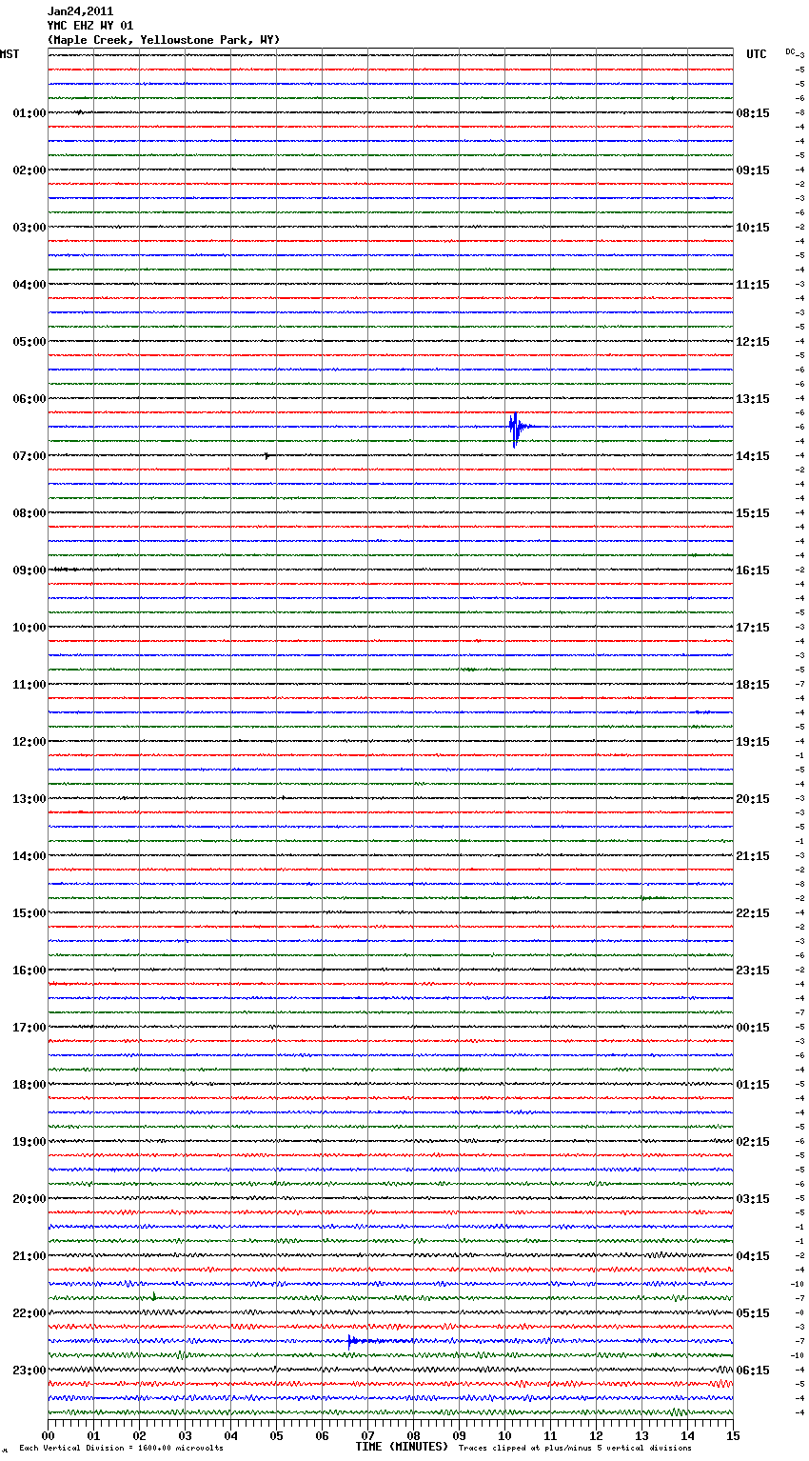Click the UTC timezone label
Image resolution: width=809 pixels, height=1461 pixels.
757,54
